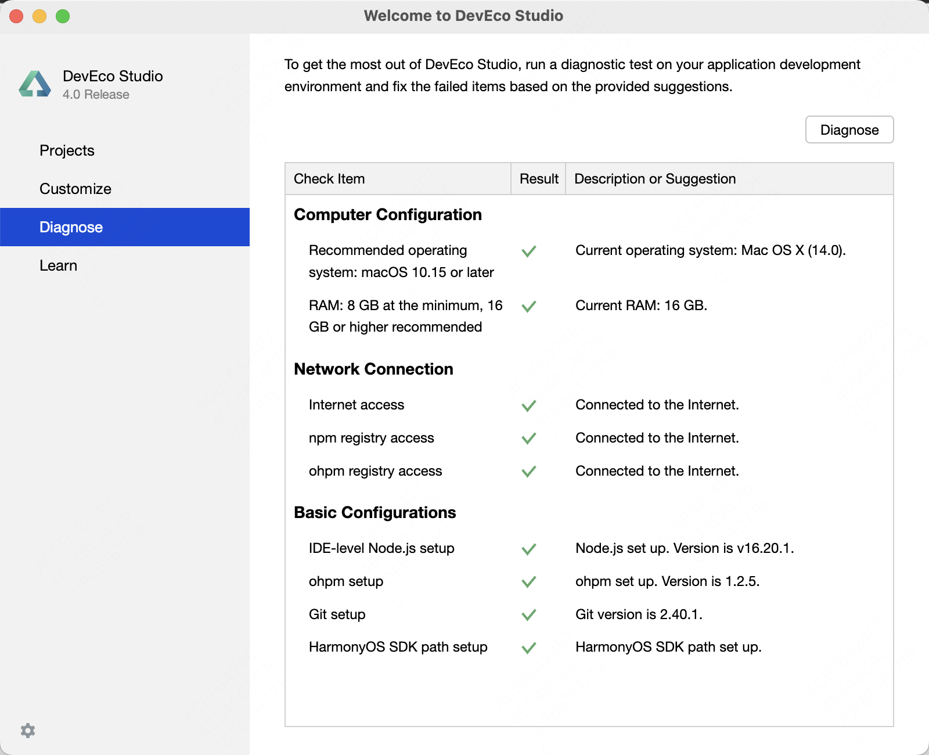
Task: Click the 'npm registry access' check item
Action: [372, 438]
